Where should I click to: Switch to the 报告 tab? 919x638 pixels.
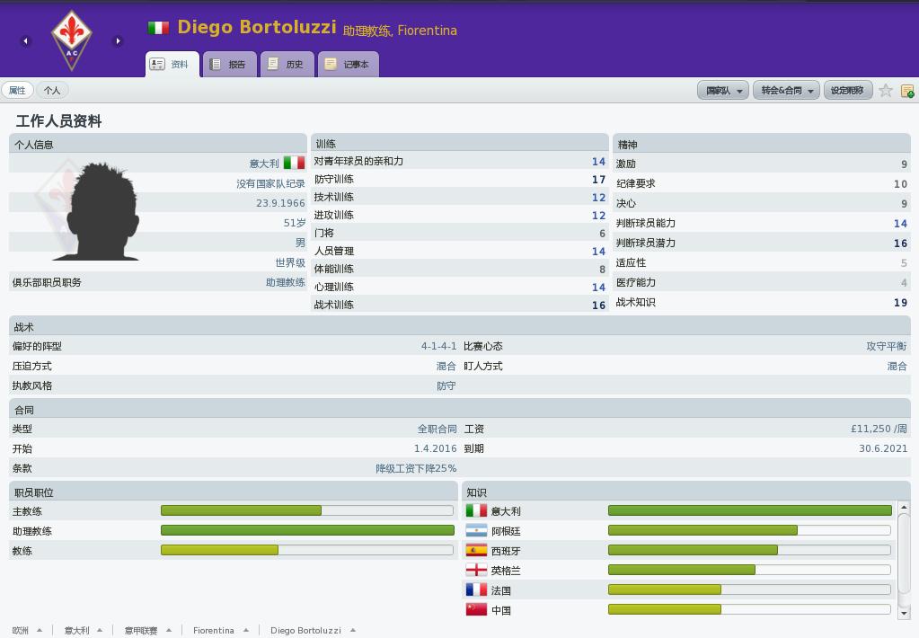point(229,64)
